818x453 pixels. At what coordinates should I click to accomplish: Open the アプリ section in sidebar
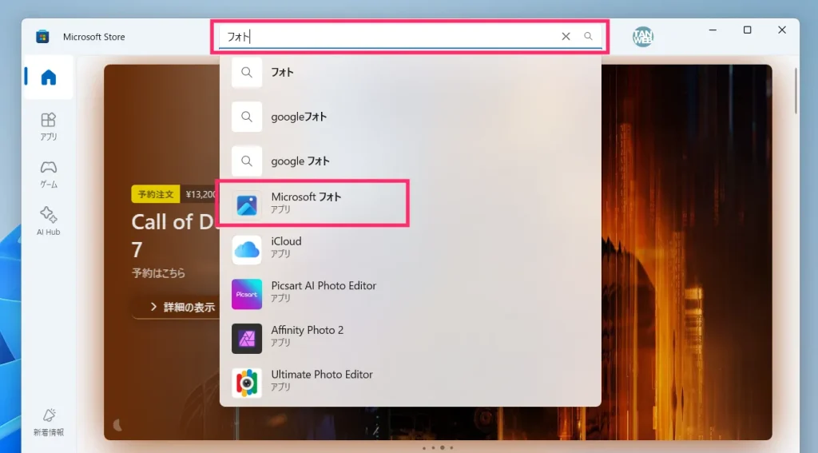click(49, 126)
